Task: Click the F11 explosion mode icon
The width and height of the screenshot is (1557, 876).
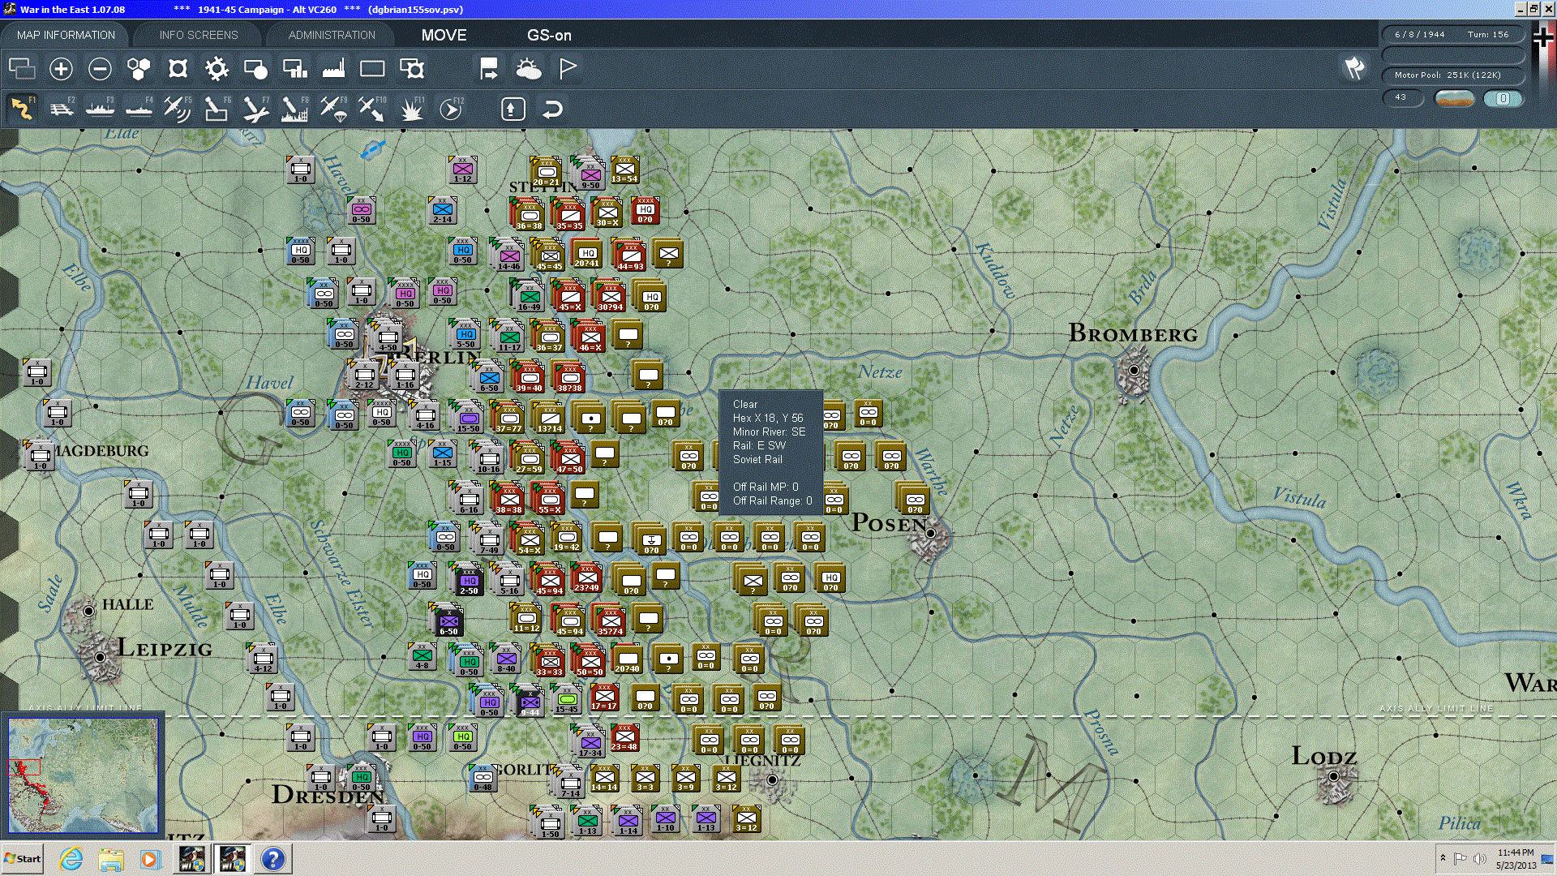Action: coord(411,109)
